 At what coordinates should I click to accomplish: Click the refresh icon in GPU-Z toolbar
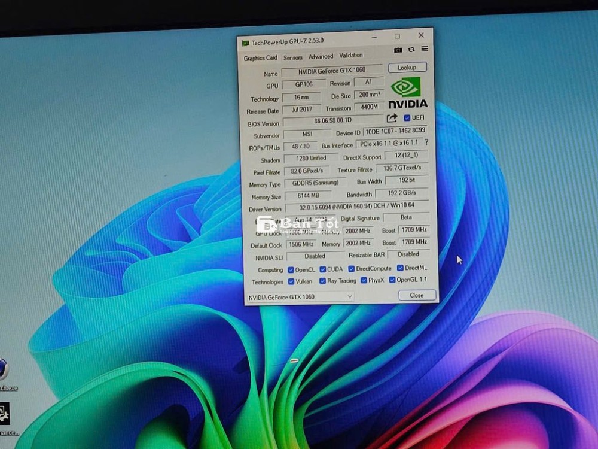coord(411,50)
